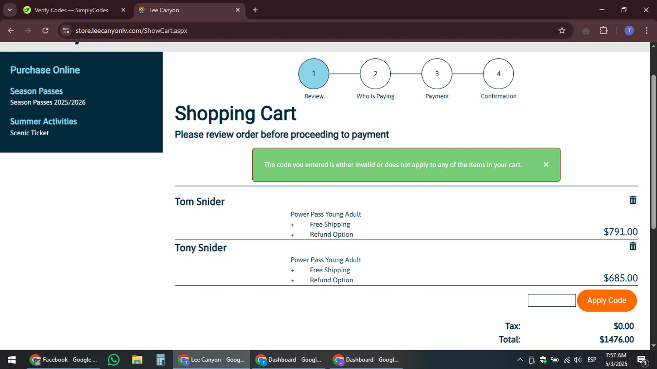The width and height of the screenshot is (657, 369).
Task: Bookmark this page with star icon
Action: [x=562, y=31]
